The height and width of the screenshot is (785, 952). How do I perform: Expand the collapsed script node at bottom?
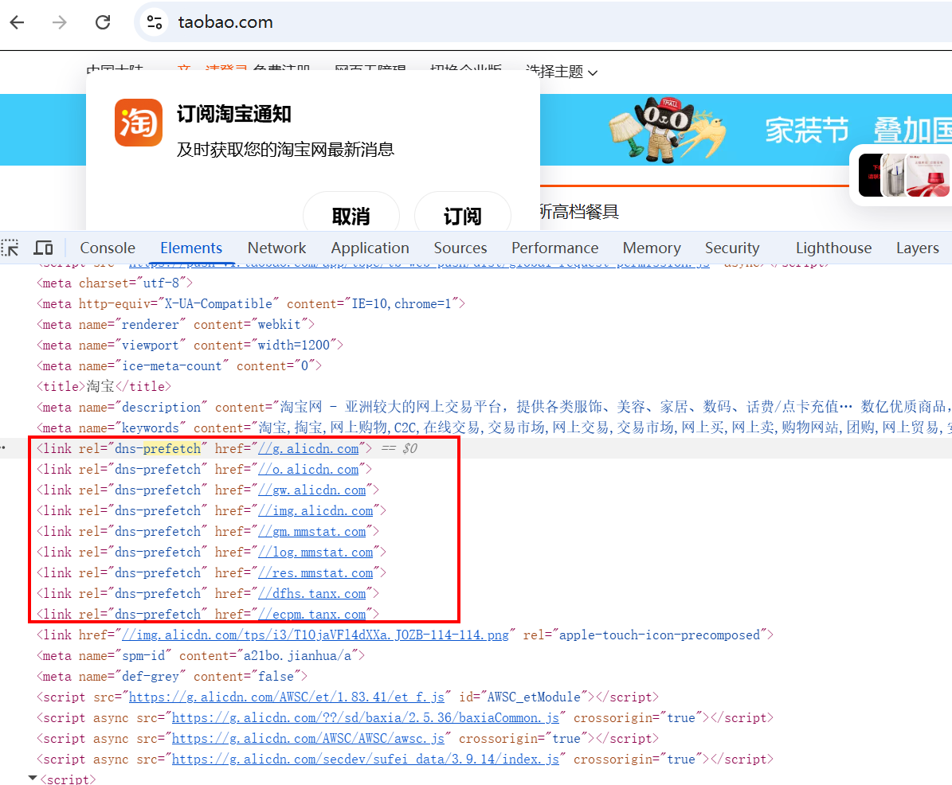click(33, 779)
